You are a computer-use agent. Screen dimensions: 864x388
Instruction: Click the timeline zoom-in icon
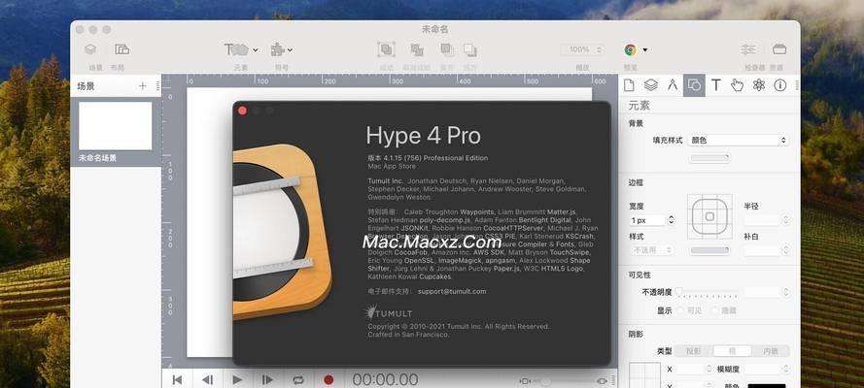(602, 381)
